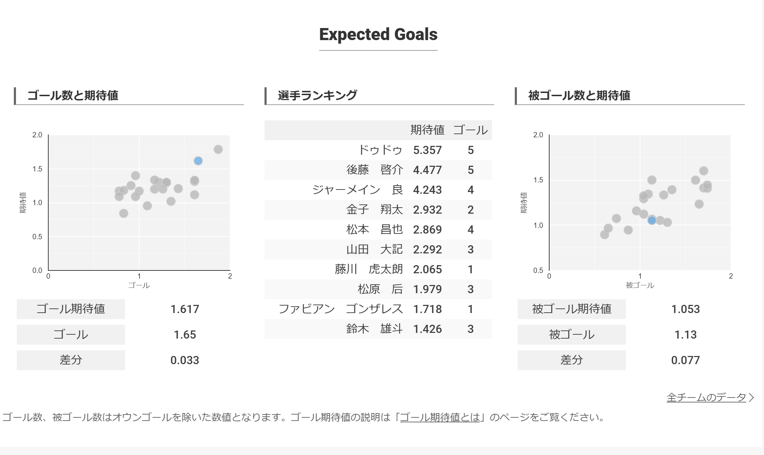764x455 pixels.
Task: Click the 選手ランキング section heading
Action: coord(317,95)
